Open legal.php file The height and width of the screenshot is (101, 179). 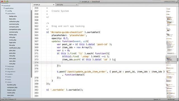point(12,42)
